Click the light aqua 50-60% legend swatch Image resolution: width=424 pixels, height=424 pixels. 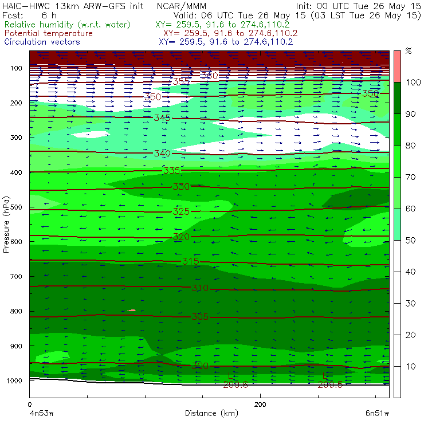(x=397, y=224)
